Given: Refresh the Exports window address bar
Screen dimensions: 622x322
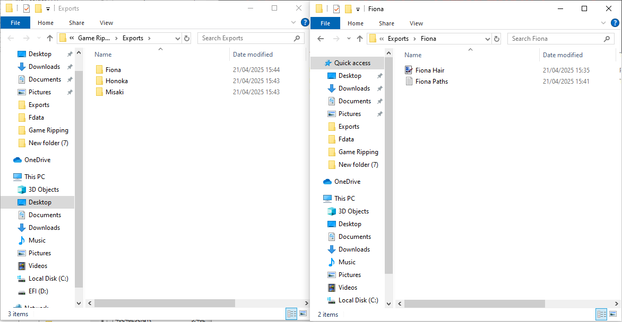Looking at the screenshot, I should 187,39.
